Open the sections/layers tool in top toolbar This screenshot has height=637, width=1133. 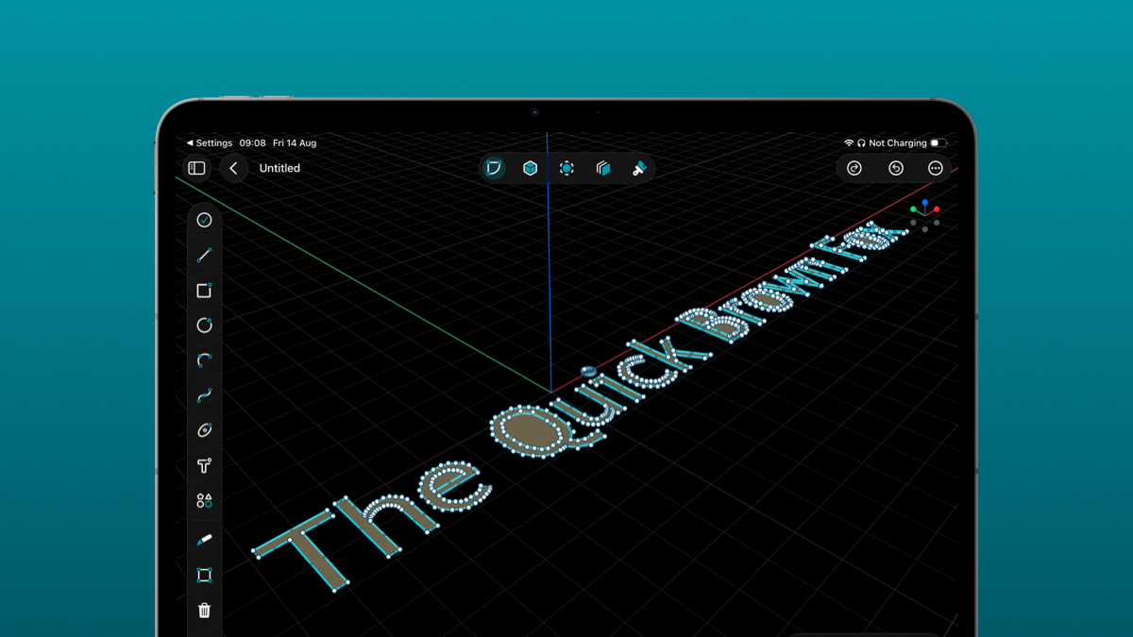(603, 168)
